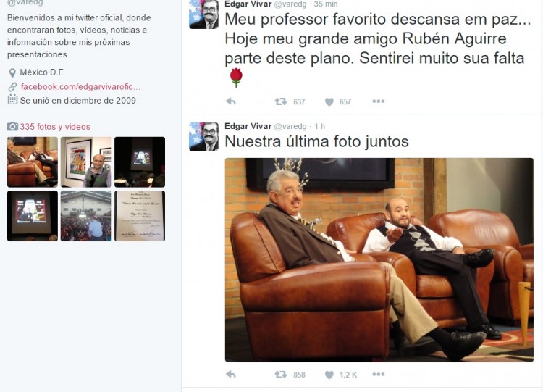Image resolution: width=543 pixels, height=392 pixels.
Task: Reply to the 'Nuestra última foto juntos' tweet
Action: (231, 375)
